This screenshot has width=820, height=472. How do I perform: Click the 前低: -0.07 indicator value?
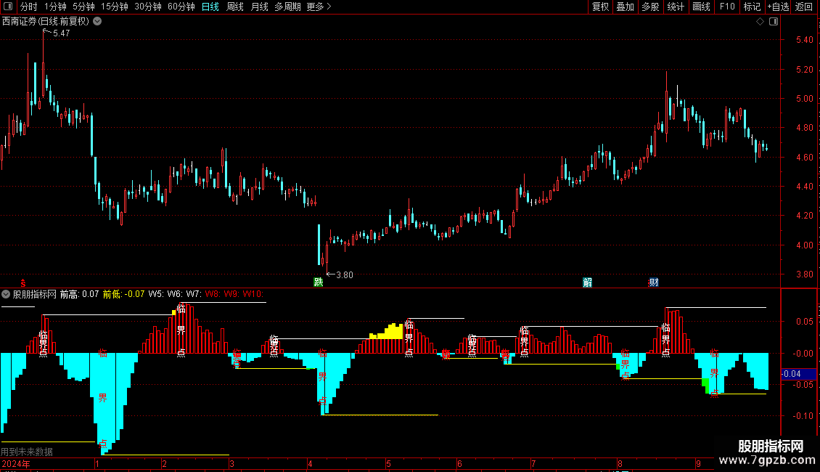coord(123,294)
